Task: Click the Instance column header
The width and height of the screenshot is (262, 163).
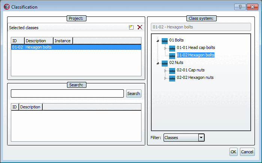Action: tap(63, 41)
